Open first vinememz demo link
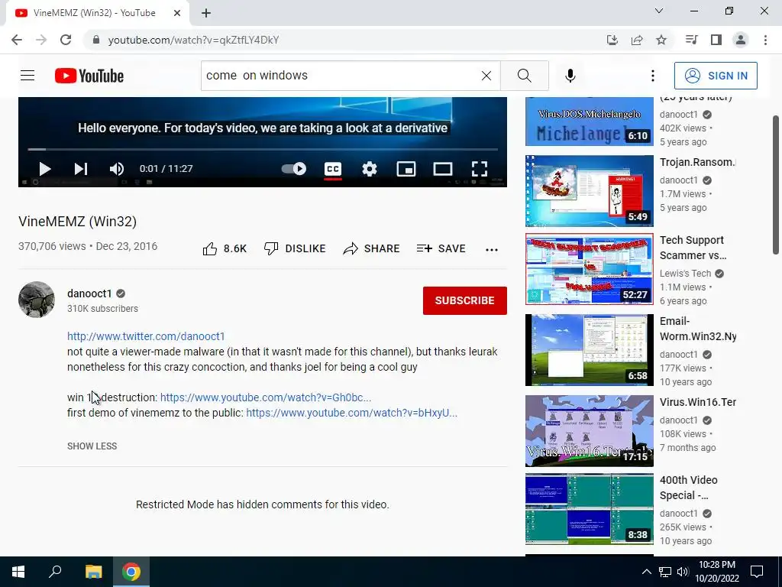This screenshot has height=587, width=782. click(x=351, y=413)
